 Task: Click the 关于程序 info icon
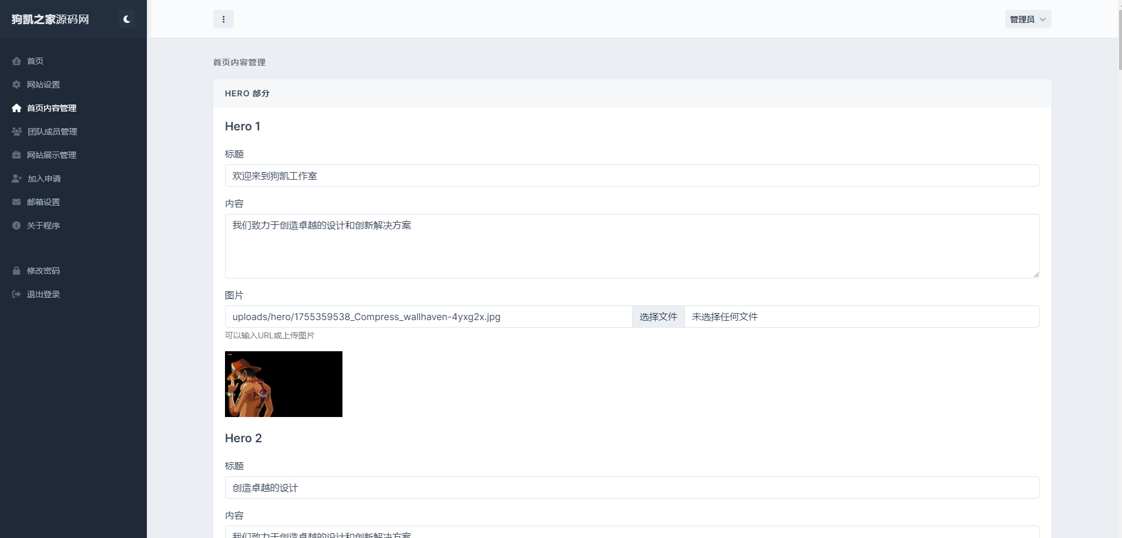coord(16,226)
